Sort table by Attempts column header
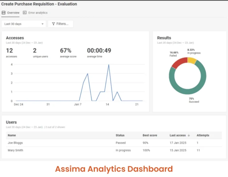 [203, 135]
